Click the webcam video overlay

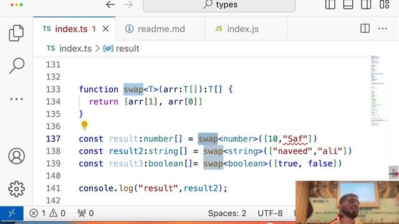click(347, 202)
